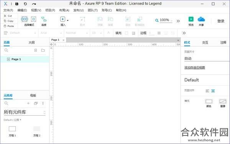230x144 pixels.
Task: Open the 100% zoom dropdown
Action: tap(171, 21)
